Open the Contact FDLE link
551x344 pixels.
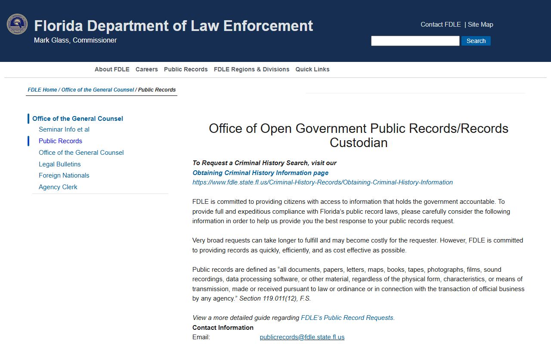440,25
